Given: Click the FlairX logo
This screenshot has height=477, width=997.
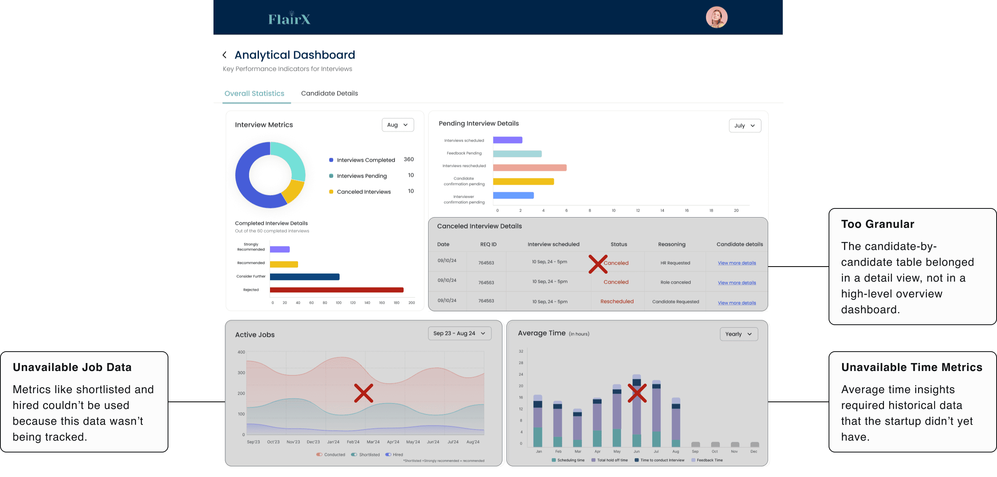Looking at the screenshot, I should tap(289, 19).
